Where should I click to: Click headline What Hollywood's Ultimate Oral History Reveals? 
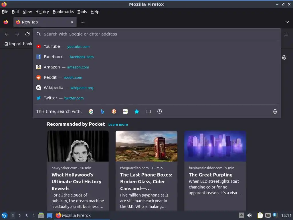pyautogui.click(x=76, y=181)
